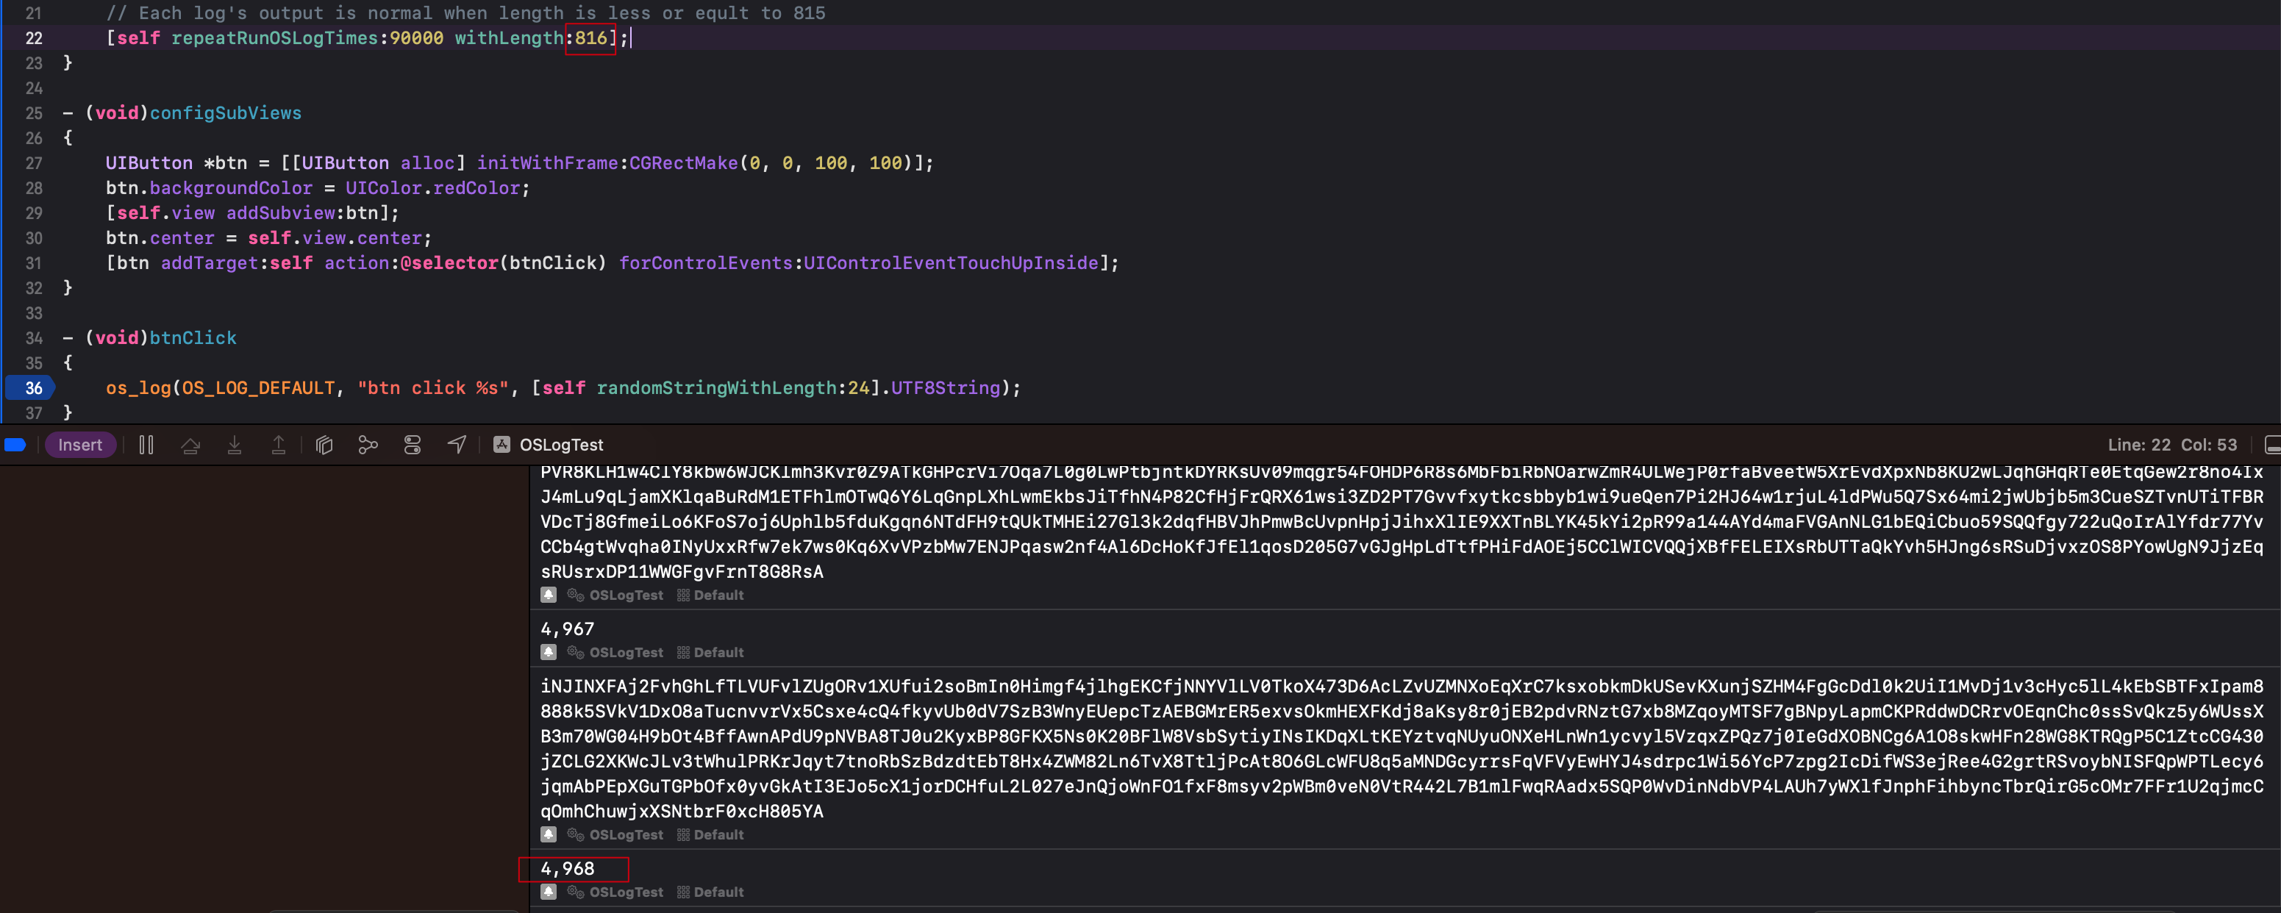Click the Line 22 Col 53 indicator

(2171, 445)
